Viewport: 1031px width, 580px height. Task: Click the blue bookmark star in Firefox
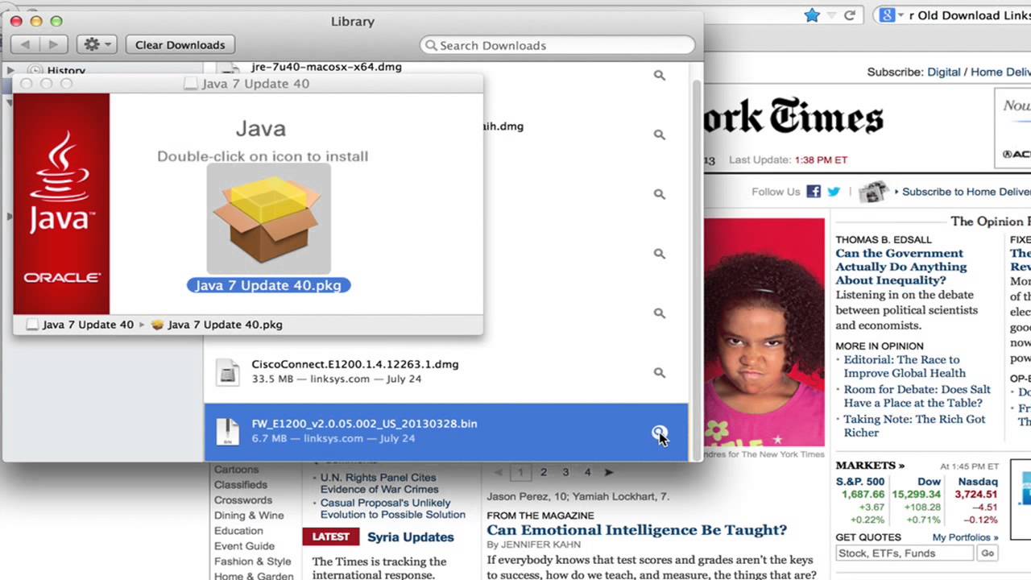coord(812,15)
